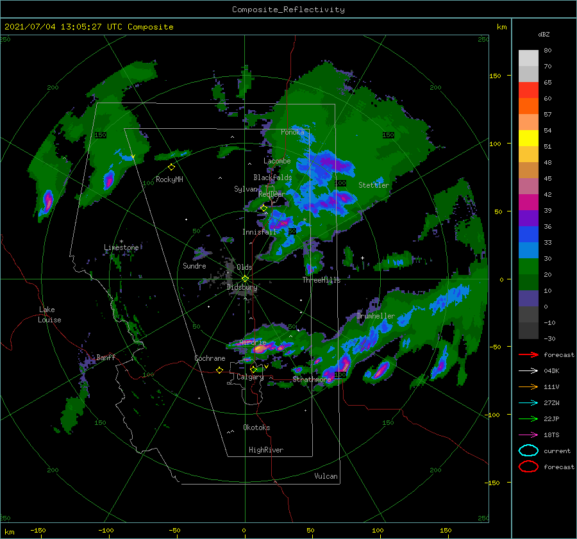The width and height of the screenshot is (577, 539).
Task: Click the Strathmore city label
Action: 312,379
